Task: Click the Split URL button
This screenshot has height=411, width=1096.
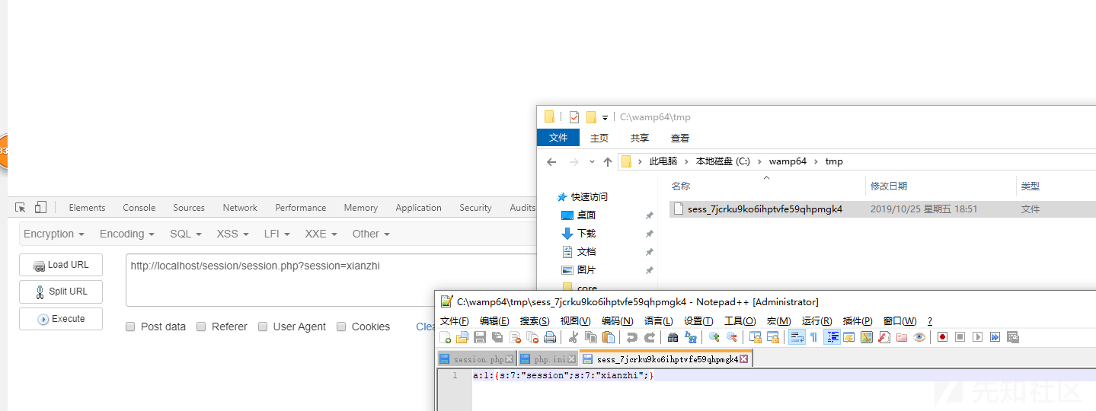Action: [61, 292]
